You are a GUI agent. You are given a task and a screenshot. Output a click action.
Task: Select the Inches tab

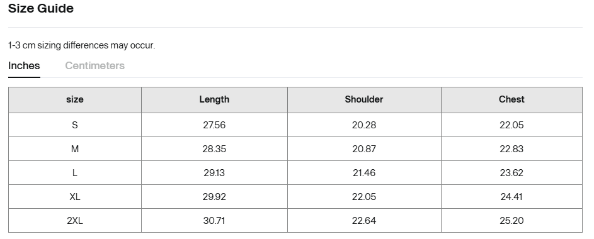(x=24, y=66)
